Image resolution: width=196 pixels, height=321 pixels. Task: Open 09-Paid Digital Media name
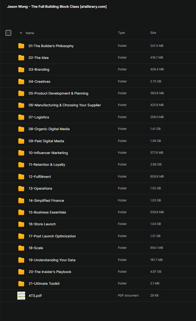[46, 141]
